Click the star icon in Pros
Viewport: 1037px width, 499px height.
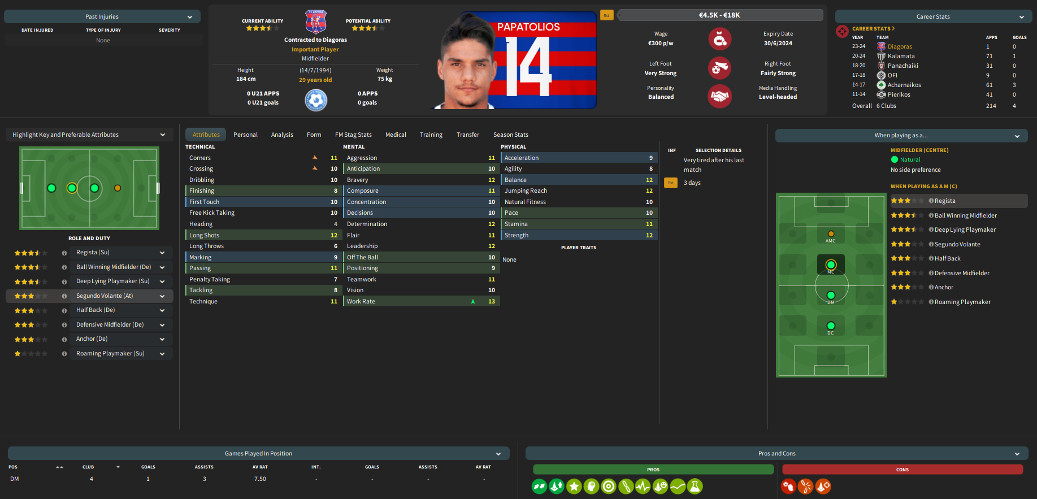pyautogui.click(x=574, y=486)
